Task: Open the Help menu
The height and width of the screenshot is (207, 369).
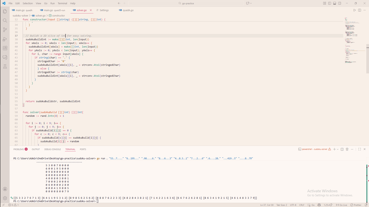Action: [73, 3]
